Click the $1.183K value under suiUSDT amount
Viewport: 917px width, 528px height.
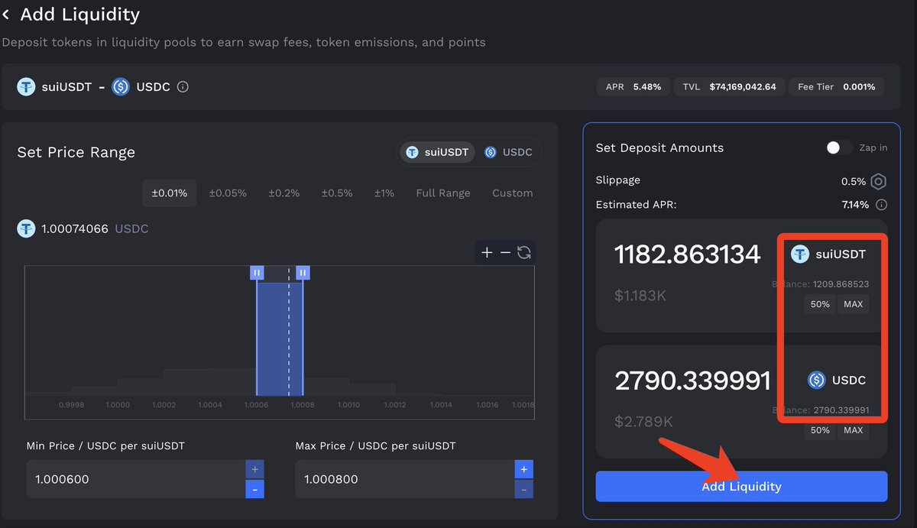(x=640, y=295)
